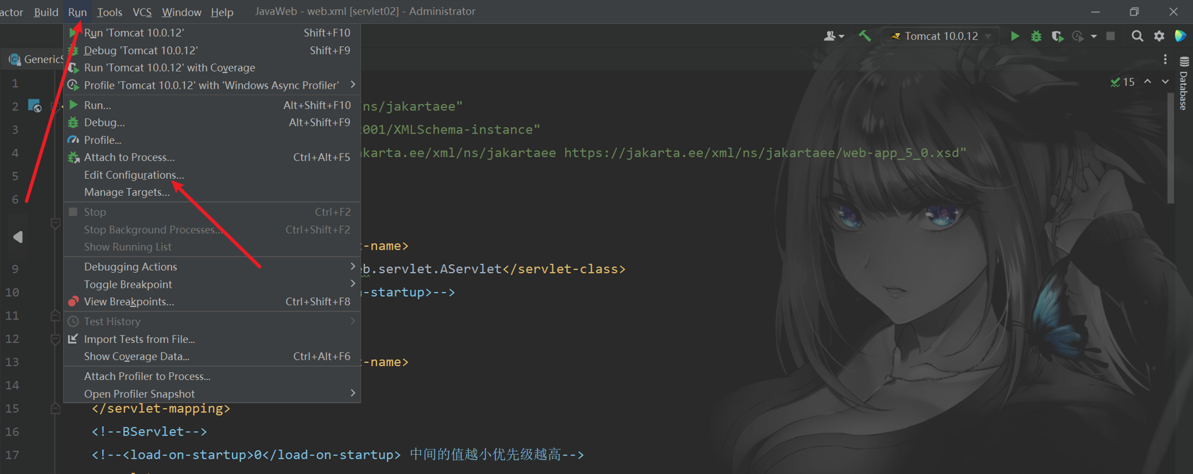Click the </servlet-mapping> tag on line 15
The height and width of the screenshot is (474, 1193).
click(x=161, y=408)
